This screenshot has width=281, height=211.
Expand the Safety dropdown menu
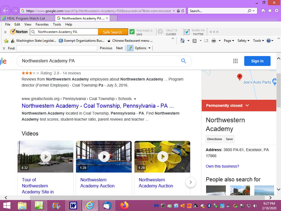[243, 41]
